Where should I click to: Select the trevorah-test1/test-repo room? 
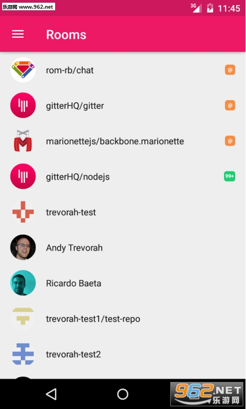click(123, 319)
